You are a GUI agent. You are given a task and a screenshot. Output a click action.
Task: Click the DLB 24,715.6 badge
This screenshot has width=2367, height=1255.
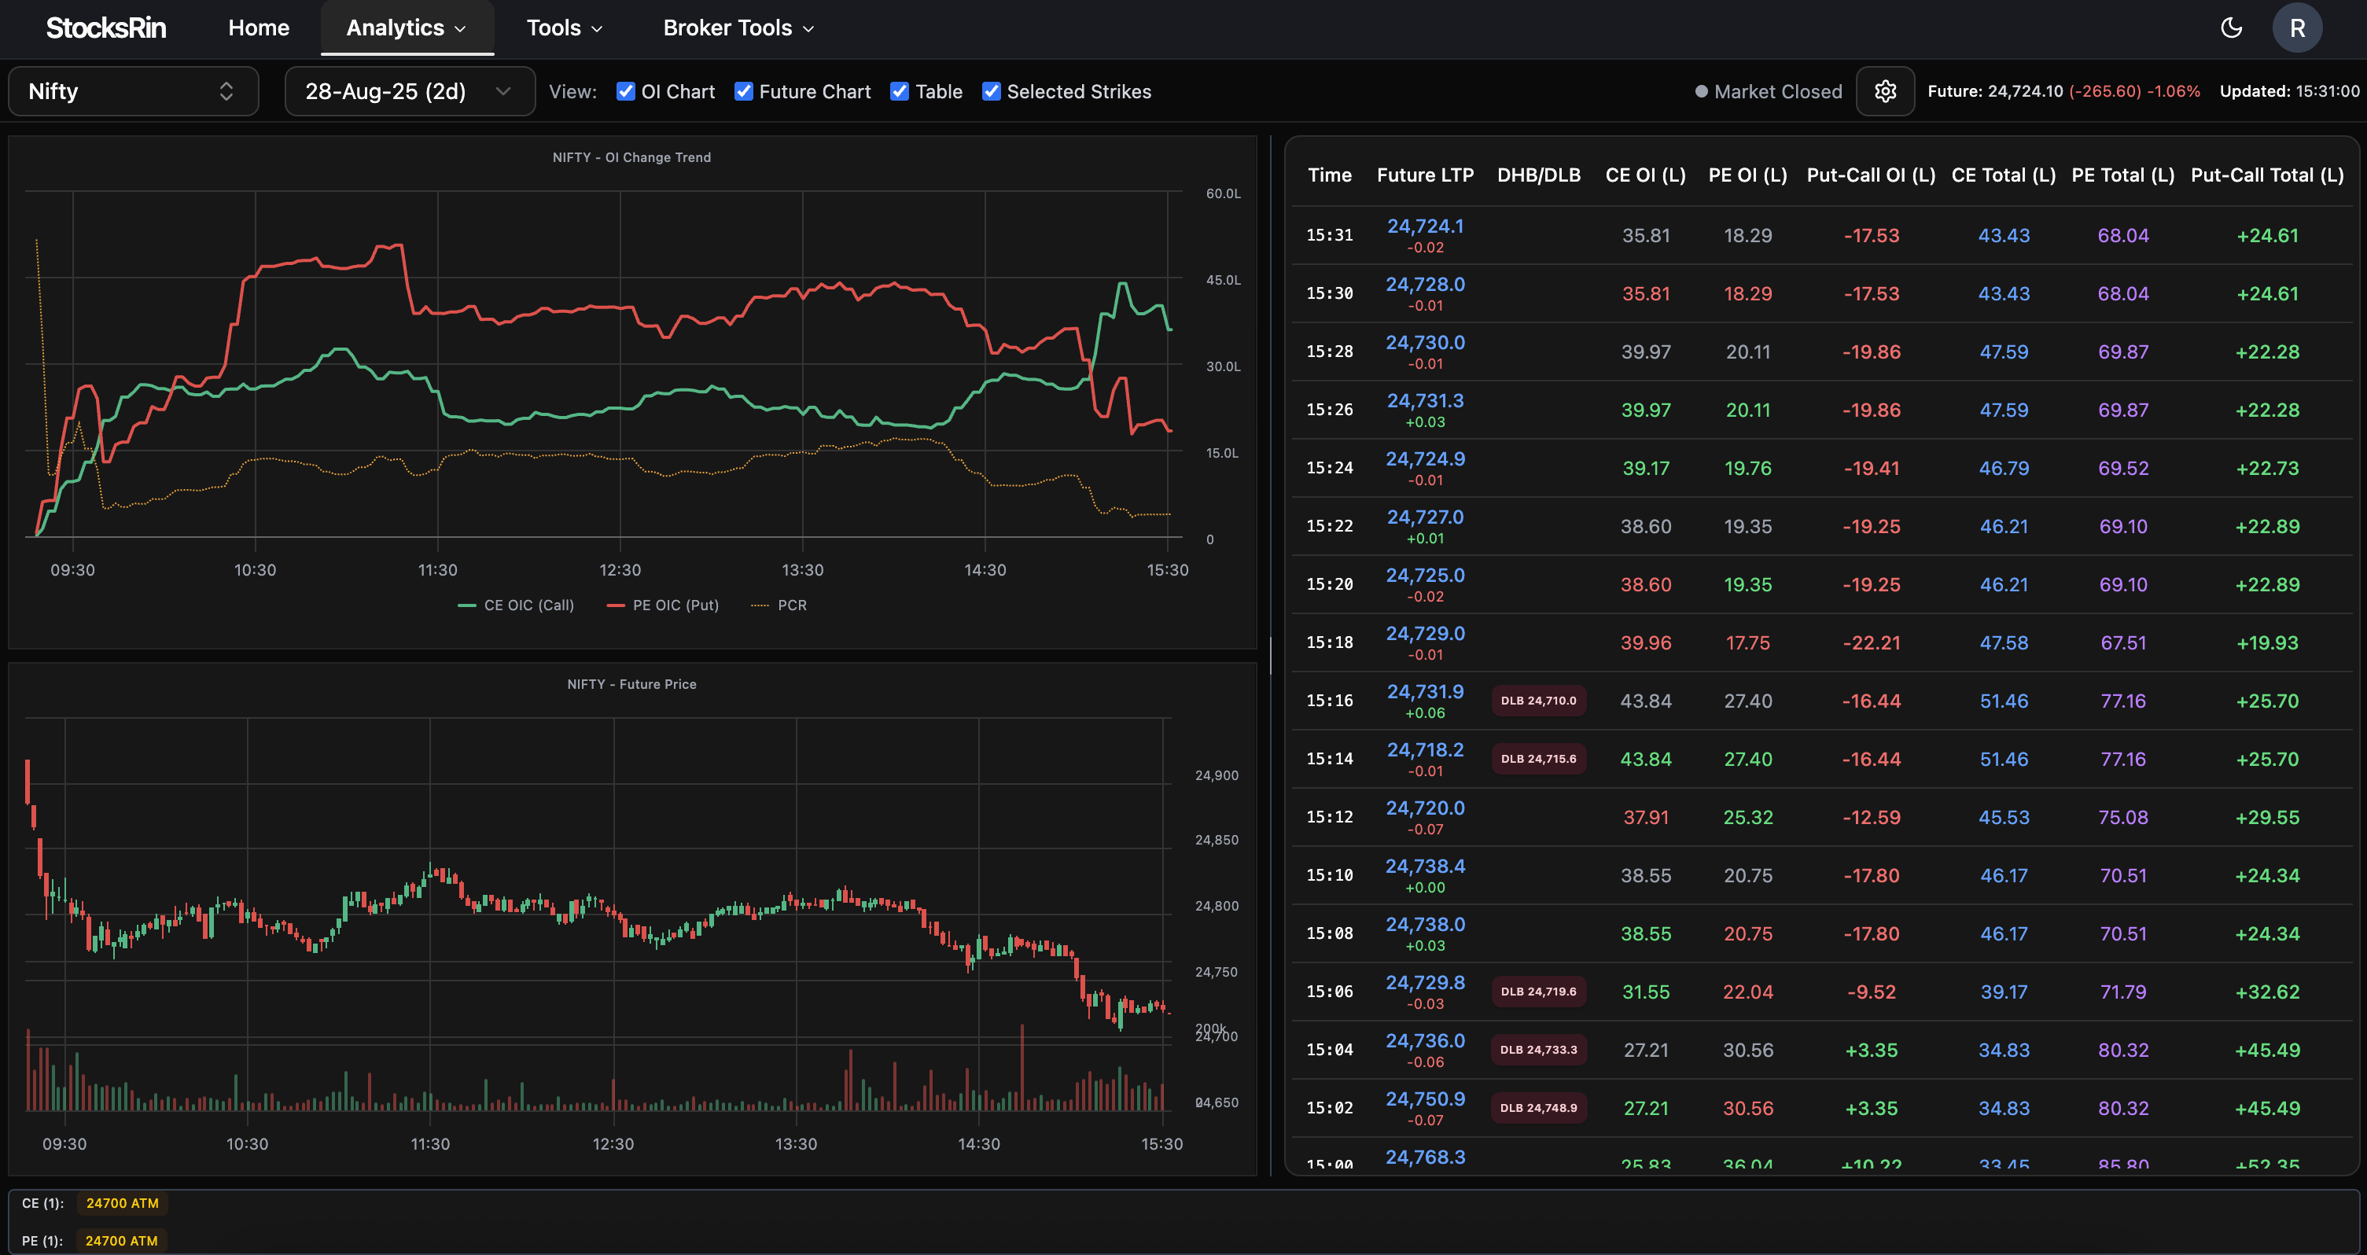click(x=1538, y=759)
